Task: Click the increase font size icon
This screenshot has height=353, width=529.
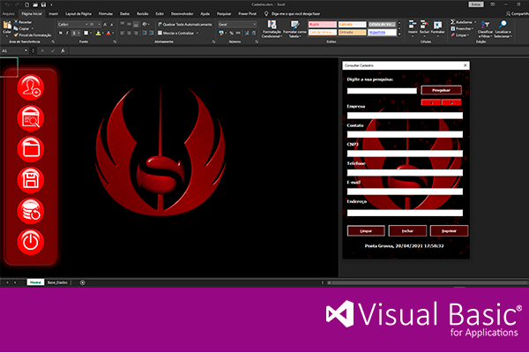Action: point(105,25)
